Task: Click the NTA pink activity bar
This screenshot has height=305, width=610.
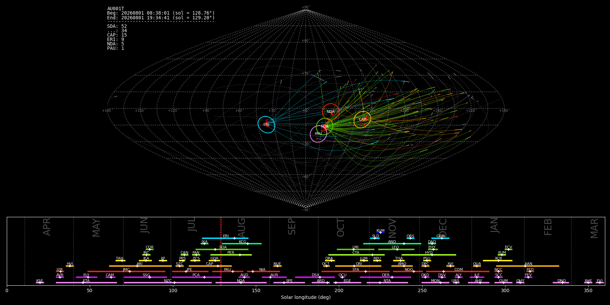Action: click(x=387, y=283)
